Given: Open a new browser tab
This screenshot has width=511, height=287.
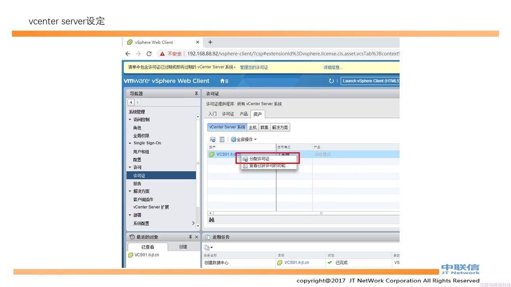Looking at the screenshot, I should 210,42.
